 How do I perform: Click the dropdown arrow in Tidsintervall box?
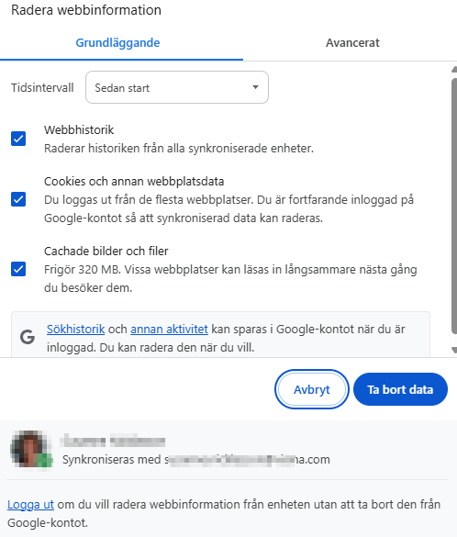255,87
